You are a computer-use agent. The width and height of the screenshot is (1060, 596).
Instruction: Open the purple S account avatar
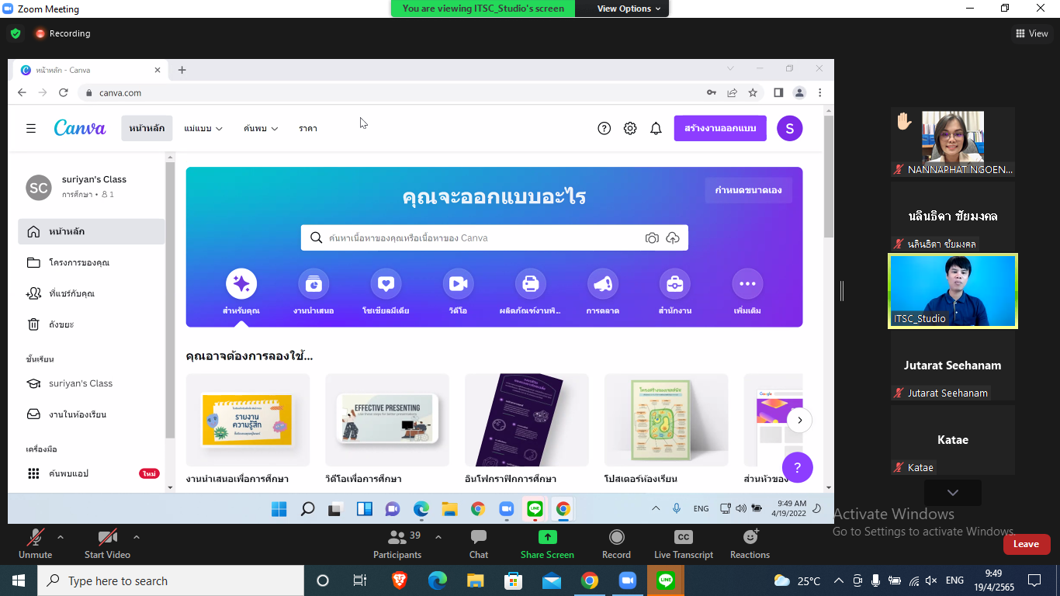[x=790, y=128]
